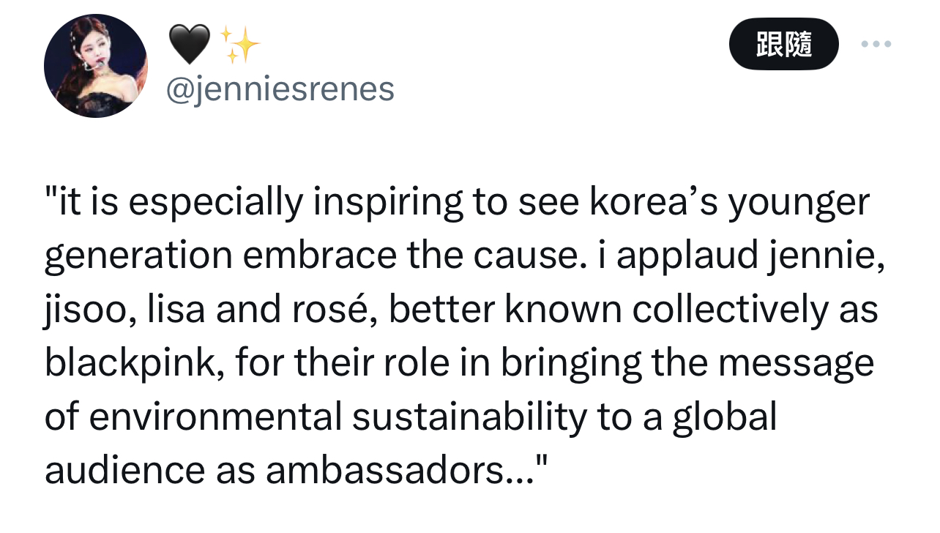Open the @jenniesrenes profile handle
Screen dimensions: 940x533
tap(281, 90)
